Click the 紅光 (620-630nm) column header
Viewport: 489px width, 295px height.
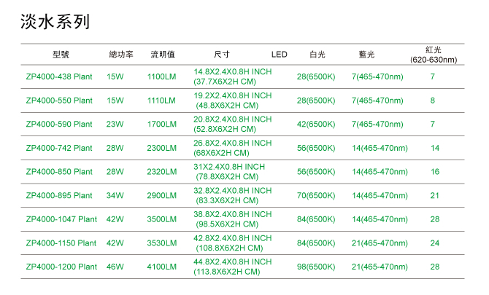[433, 55]
